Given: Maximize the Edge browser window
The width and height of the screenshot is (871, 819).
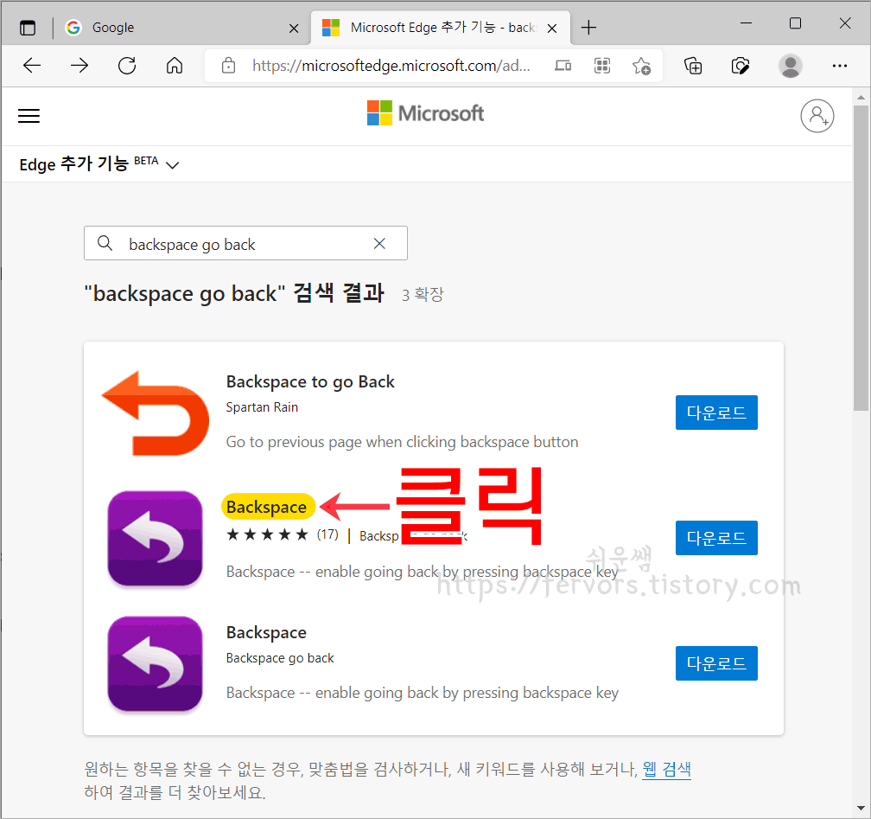Looking at the screenshot, I should [x=795, y=23].
